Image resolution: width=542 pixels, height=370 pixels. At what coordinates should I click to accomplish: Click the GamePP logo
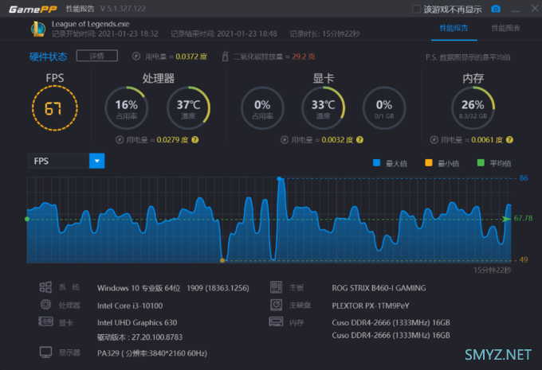[x=33, y=10]
